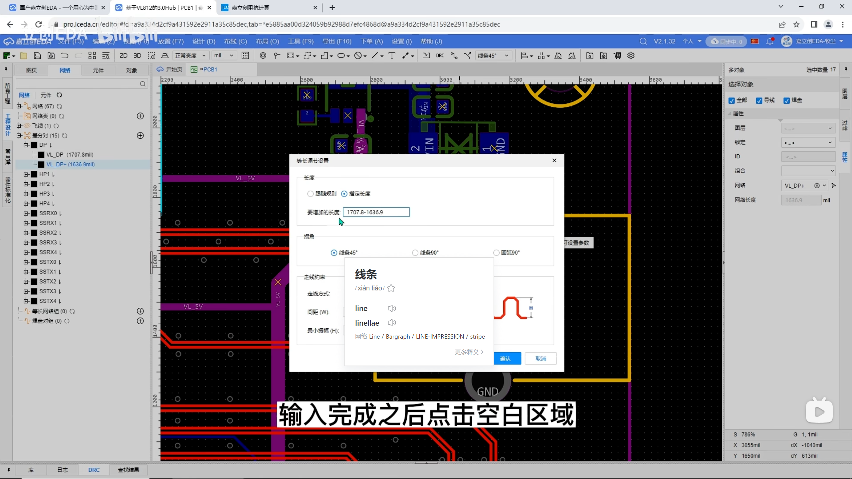Click the Undo arrow icon
The height and width of the screenshot is (479, 852).
[65, 56]
